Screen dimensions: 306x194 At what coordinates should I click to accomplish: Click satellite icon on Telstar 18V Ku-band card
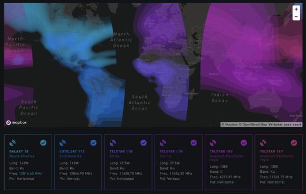[263, 143]
